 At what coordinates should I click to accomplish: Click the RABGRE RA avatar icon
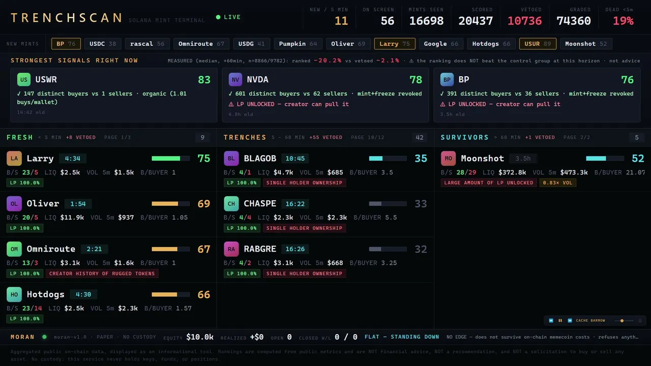231,249
